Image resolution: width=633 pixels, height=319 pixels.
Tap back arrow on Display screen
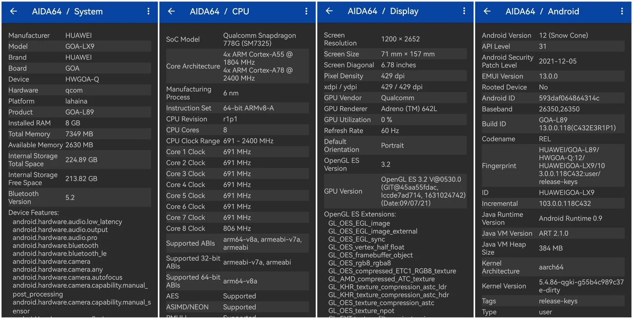point(329,11)
